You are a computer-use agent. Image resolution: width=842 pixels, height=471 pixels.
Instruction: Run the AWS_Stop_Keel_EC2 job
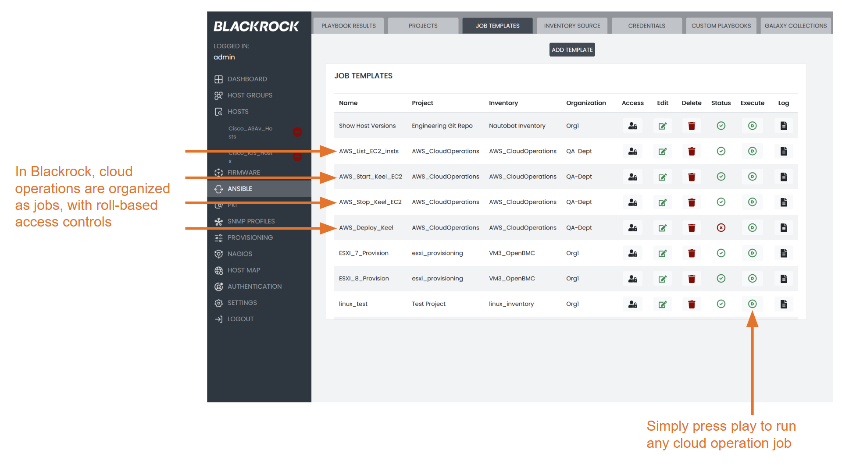tap(752, 202)
